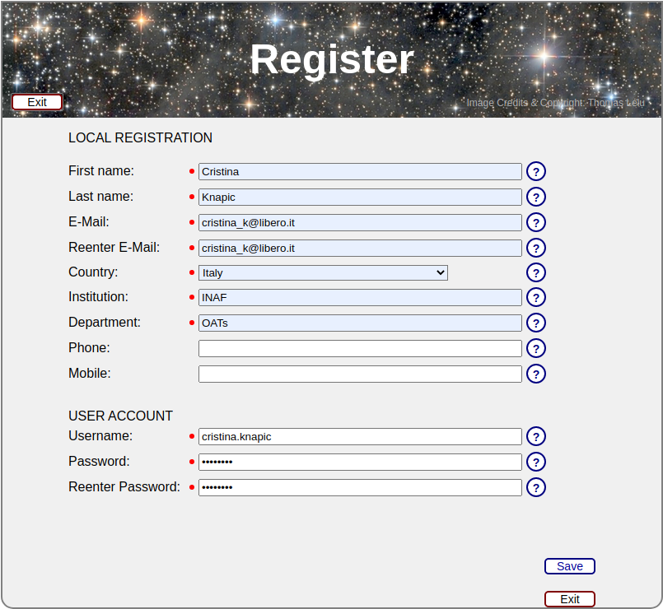This screenshot has width=663, height=609.
Task: Open help for the Mobile field
Action: tap(536, 374)
